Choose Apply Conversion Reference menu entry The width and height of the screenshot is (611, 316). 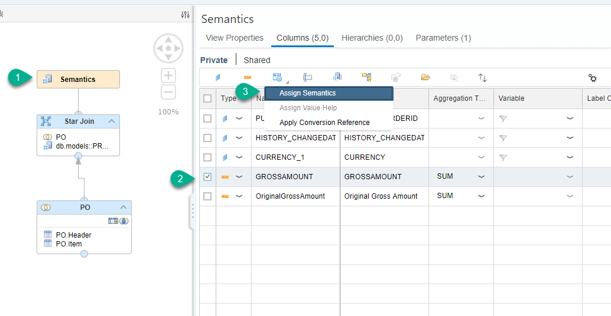(329, 123)
